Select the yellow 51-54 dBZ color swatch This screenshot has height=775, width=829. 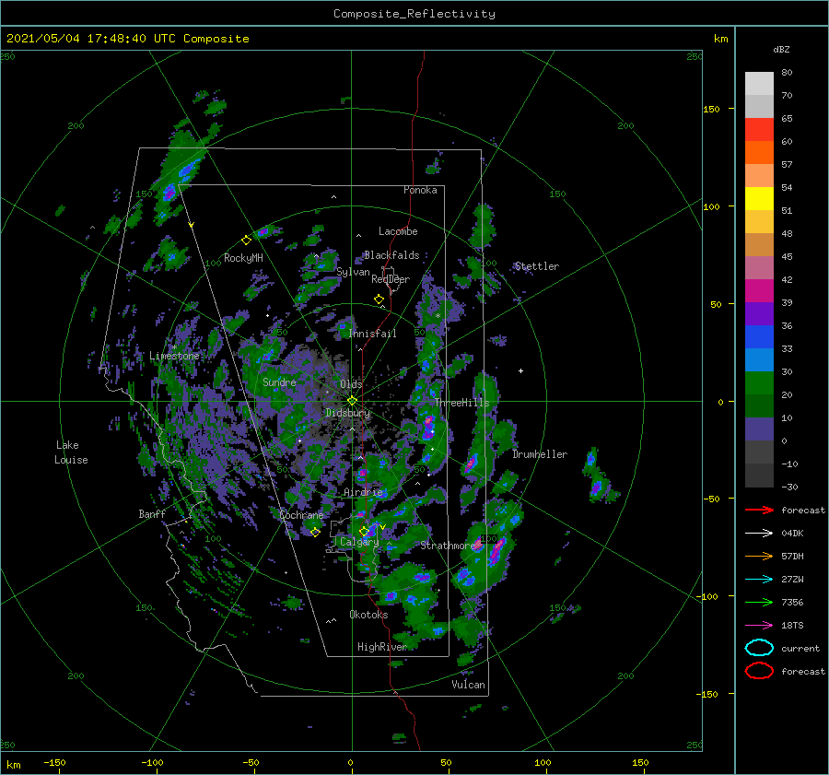pyautogui.click(x=759, y=199)
